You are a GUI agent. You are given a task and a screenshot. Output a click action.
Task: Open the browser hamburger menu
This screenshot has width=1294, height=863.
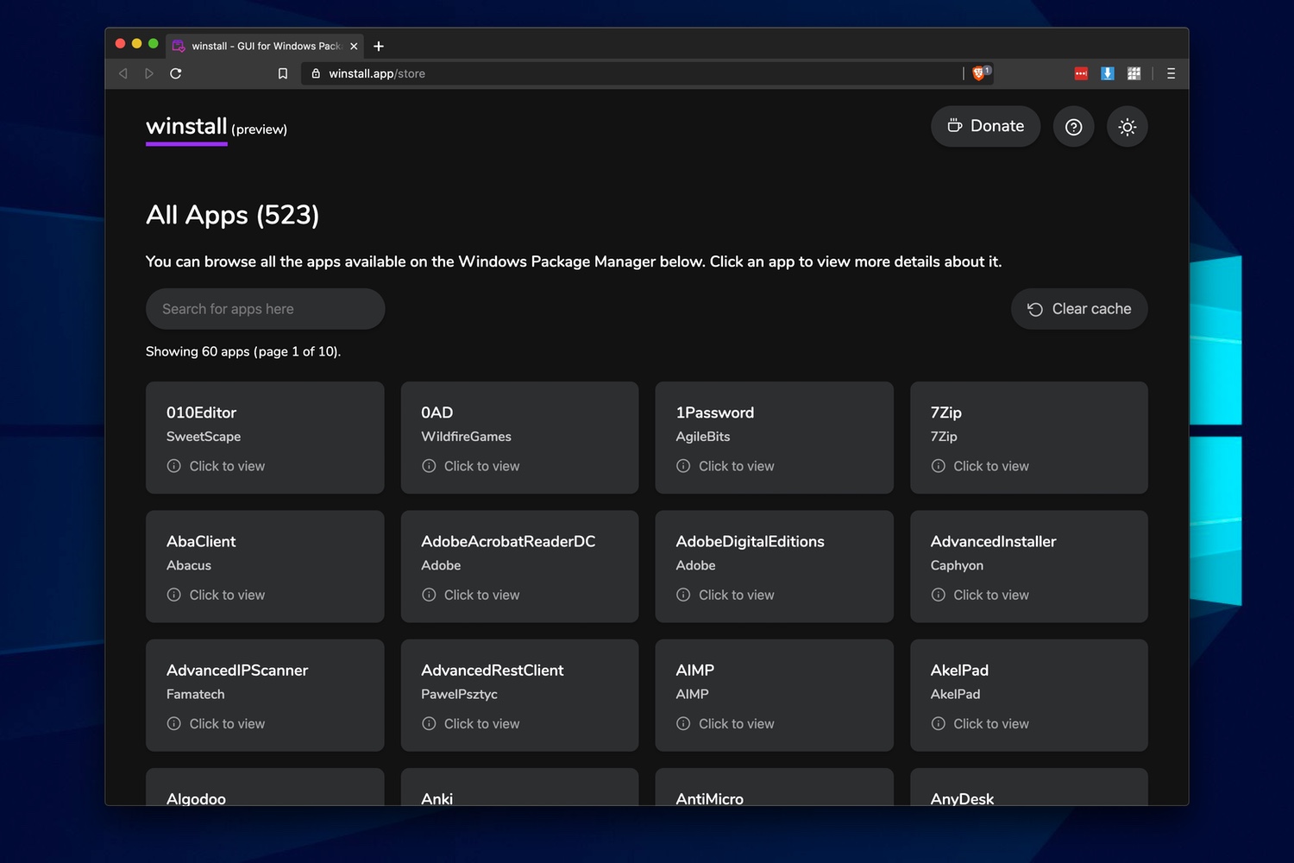(1171, 73)
